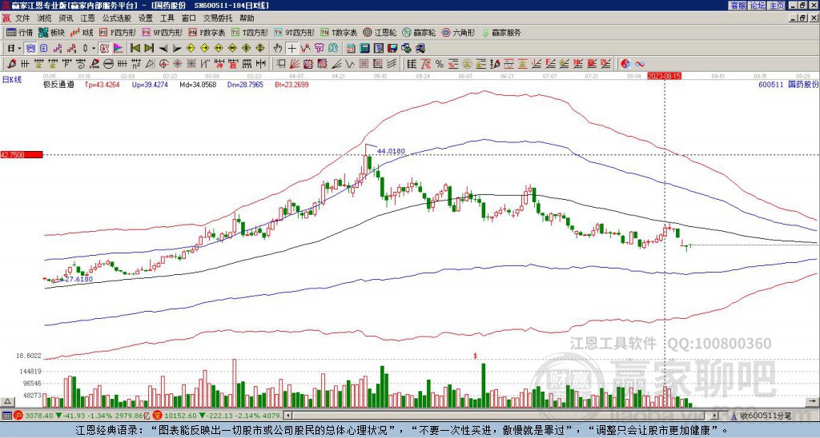Click the 600511 国药股份 stock label
The width and height of the screenshot is (820, 438).
tap(788, 84)
